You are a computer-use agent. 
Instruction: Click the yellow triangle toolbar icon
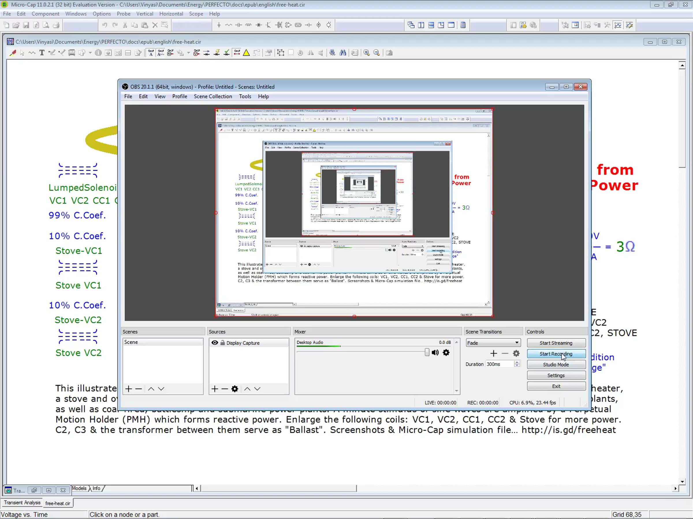click(x=247, y=53)
